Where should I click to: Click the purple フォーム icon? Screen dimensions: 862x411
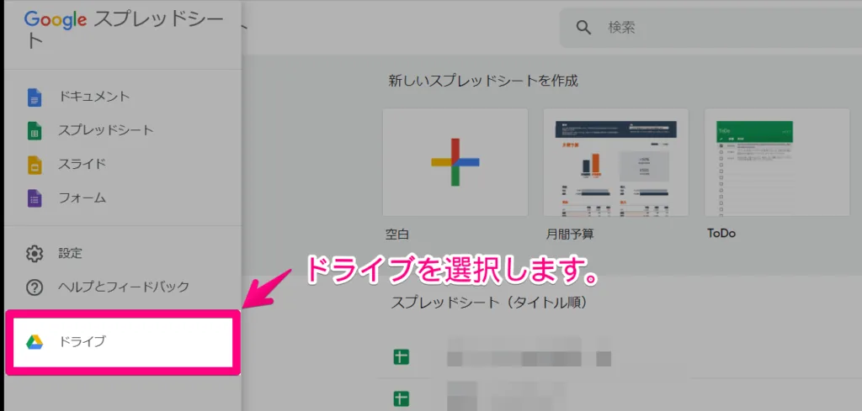(35, 198)
